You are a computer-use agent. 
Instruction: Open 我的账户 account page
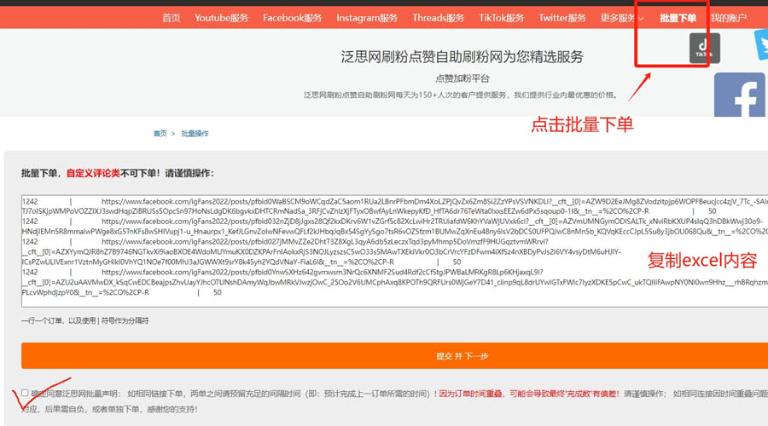click(728, 18)
